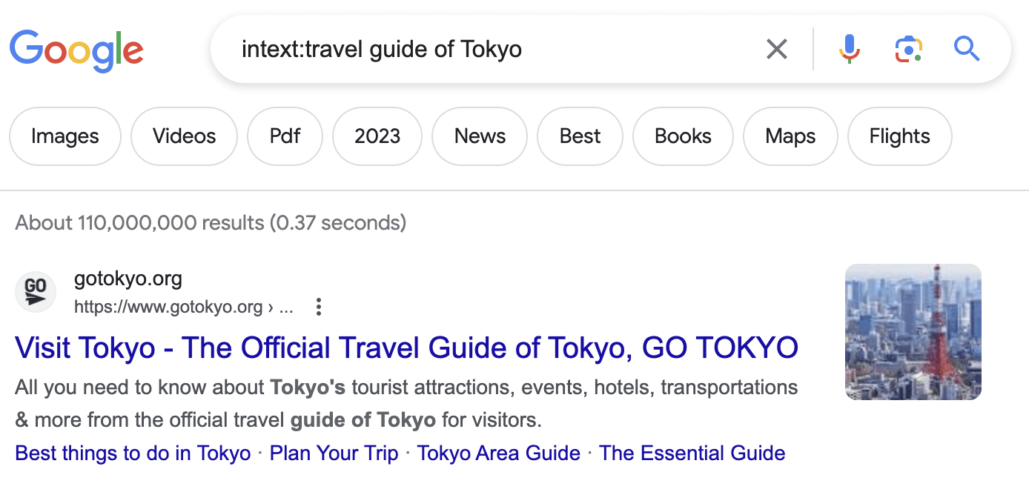Click inside the search input field
The width and height of the screenshot is (1029, 492).
tap(445, 49)
